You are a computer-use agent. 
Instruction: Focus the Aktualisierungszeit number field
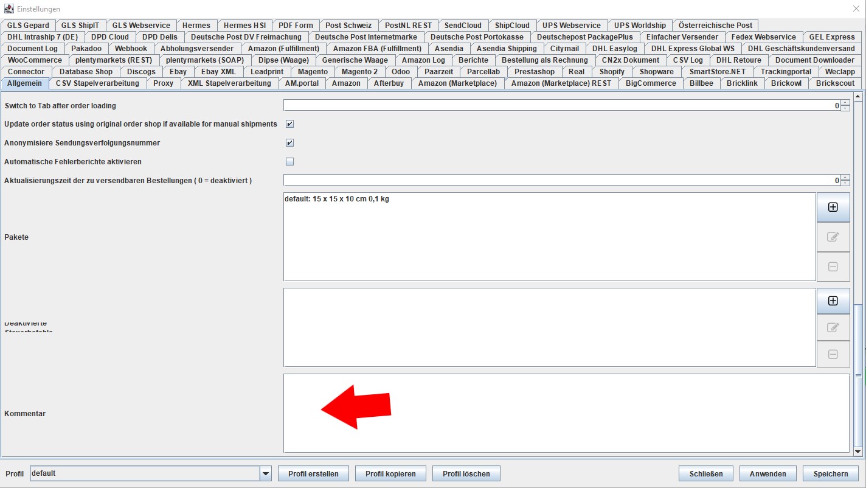(562, 180)
